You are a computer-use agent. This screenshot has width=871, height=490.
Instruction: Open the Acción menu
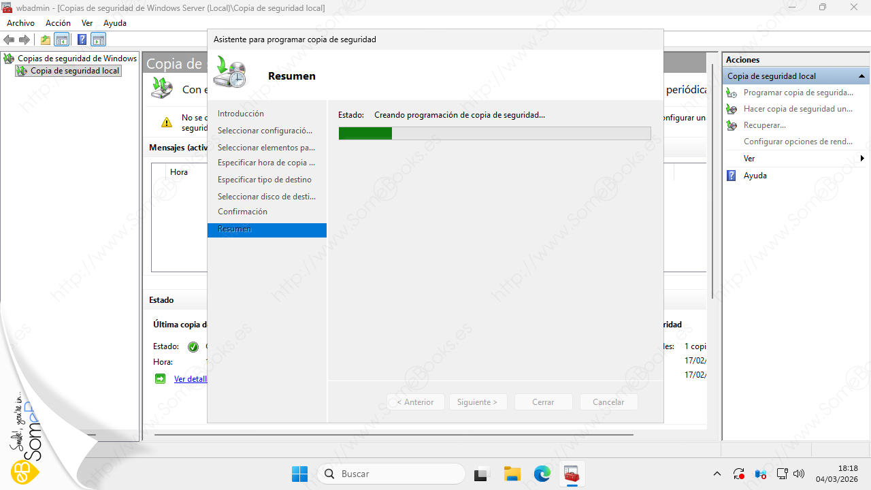coord(58,23)
